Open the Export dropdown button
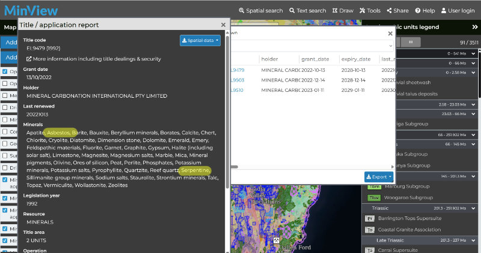Screen dimensions: 481x253 click(x=379, y=177)
